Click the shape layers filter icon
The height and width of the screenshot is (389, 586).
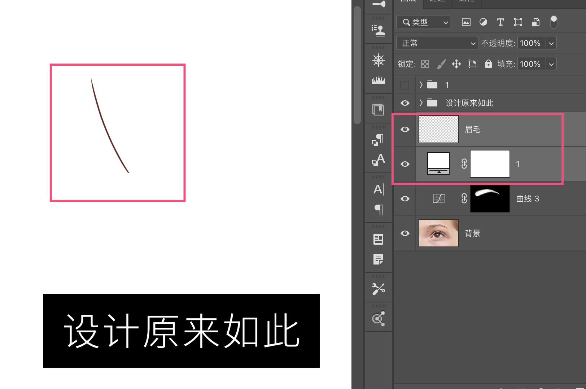click(x=518, y=22)
